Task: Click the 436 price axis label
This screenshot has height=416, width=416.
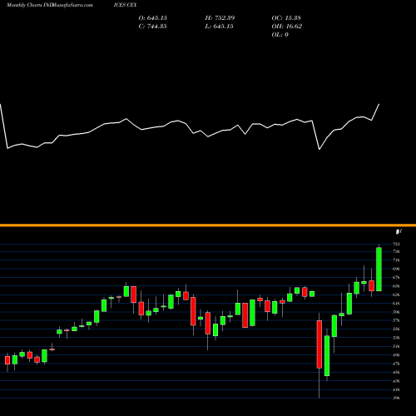Action: (x=396, y=381)
